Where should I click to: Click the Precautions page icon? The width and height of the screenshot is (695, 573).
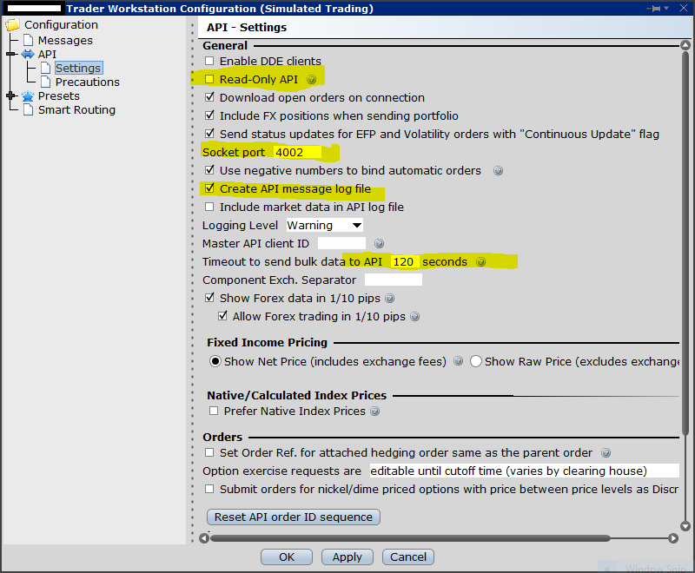[x=46, y=82]
